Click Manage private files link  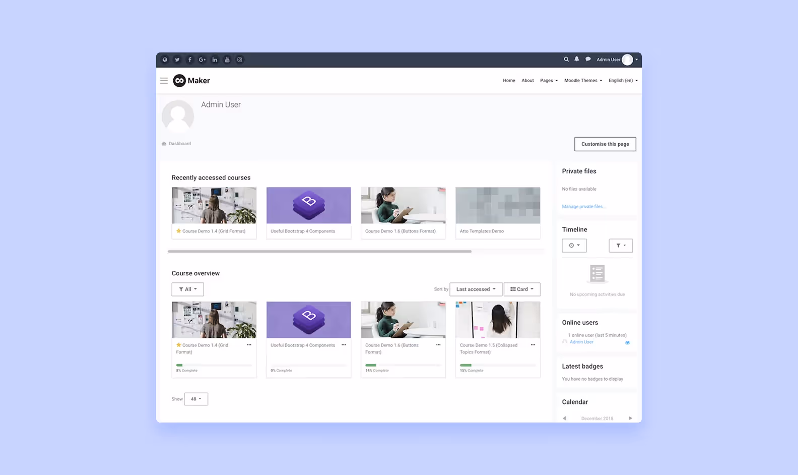(x=584, y=206)
